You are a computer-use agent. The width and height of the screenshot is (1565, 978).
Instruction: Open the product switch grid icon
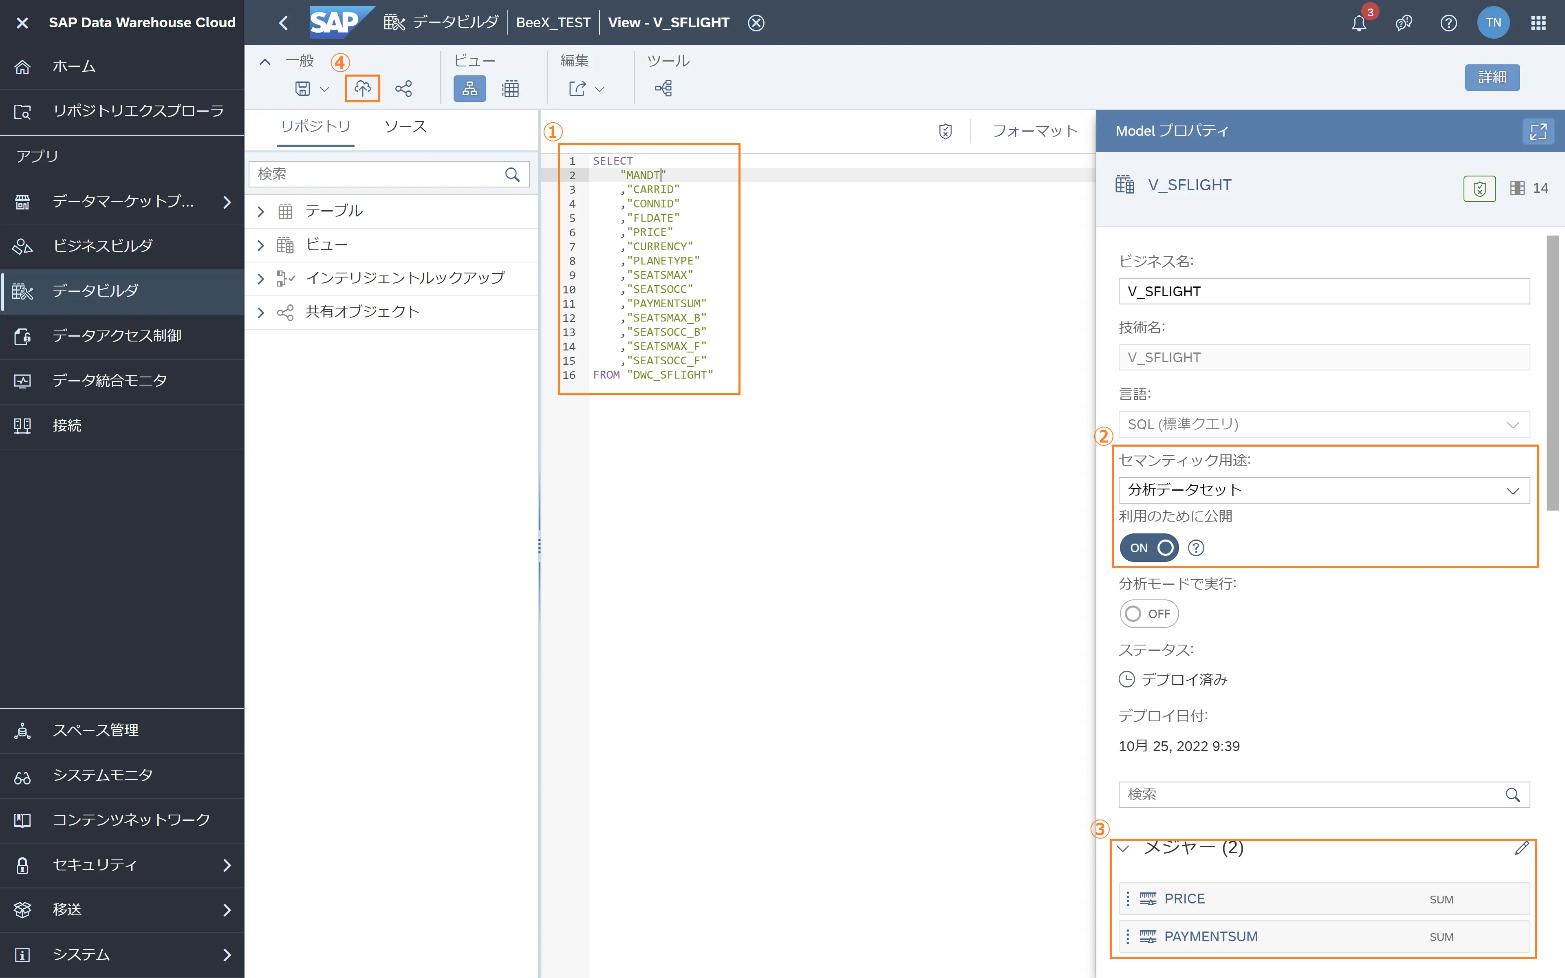click(x=1539, y=23)
